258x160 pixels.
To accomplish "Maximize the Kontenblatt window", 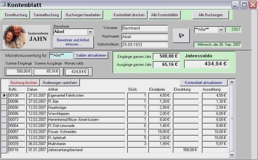I will coord(244,4).
